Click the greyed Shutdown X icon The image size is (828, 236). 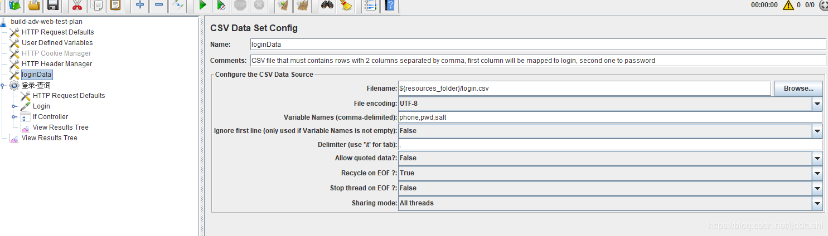[x=259, y=6]
